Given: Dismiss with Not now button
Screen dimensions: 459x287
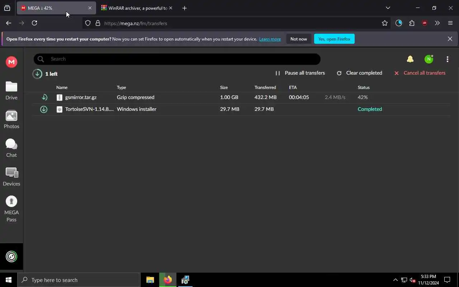Looking at the screenshot, I should pos(299,39).
